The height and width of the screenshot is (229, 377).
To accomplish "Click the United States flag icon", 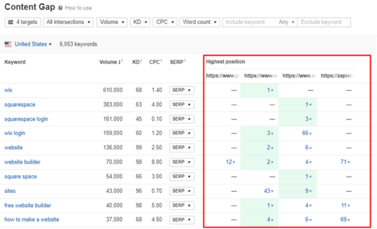I will [8, 45].
